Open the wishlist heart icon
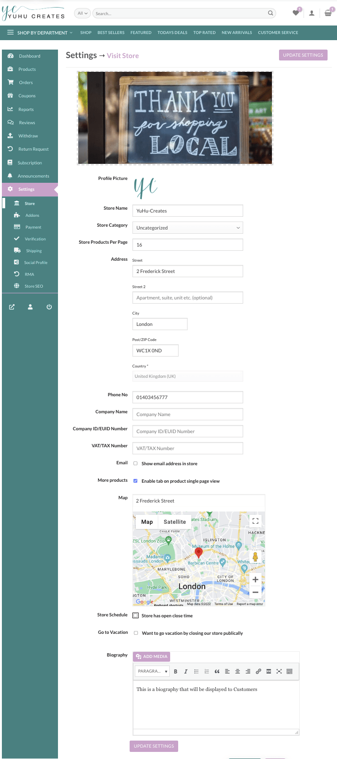This screenshot has width=337, height=759. [296, 13]
